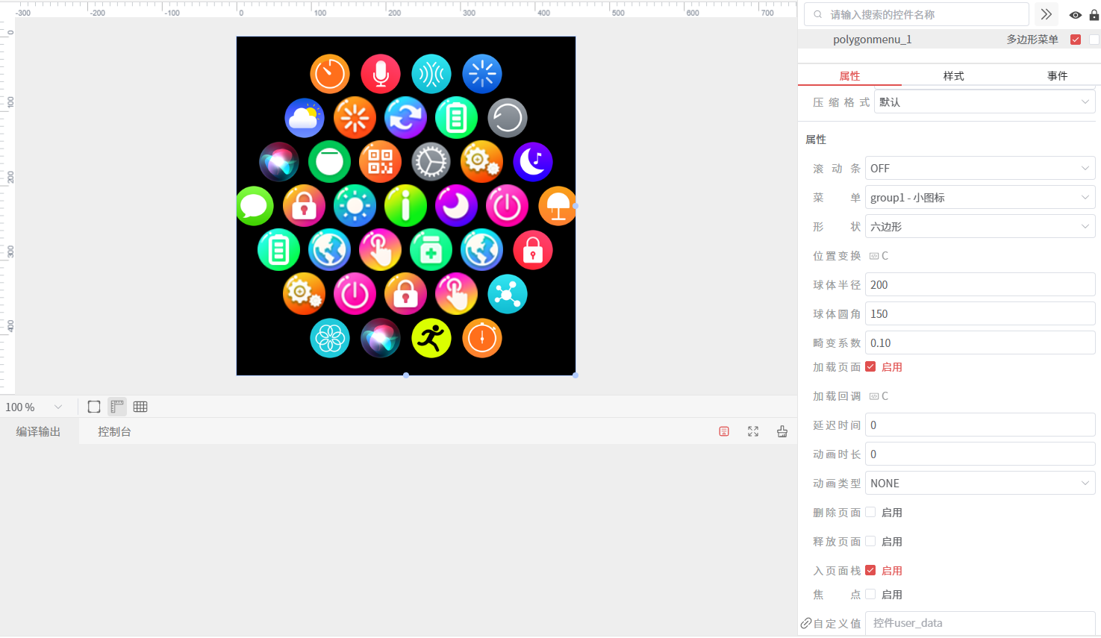
Task: Switch to the 事件 tab
Action: [1057, 75]
